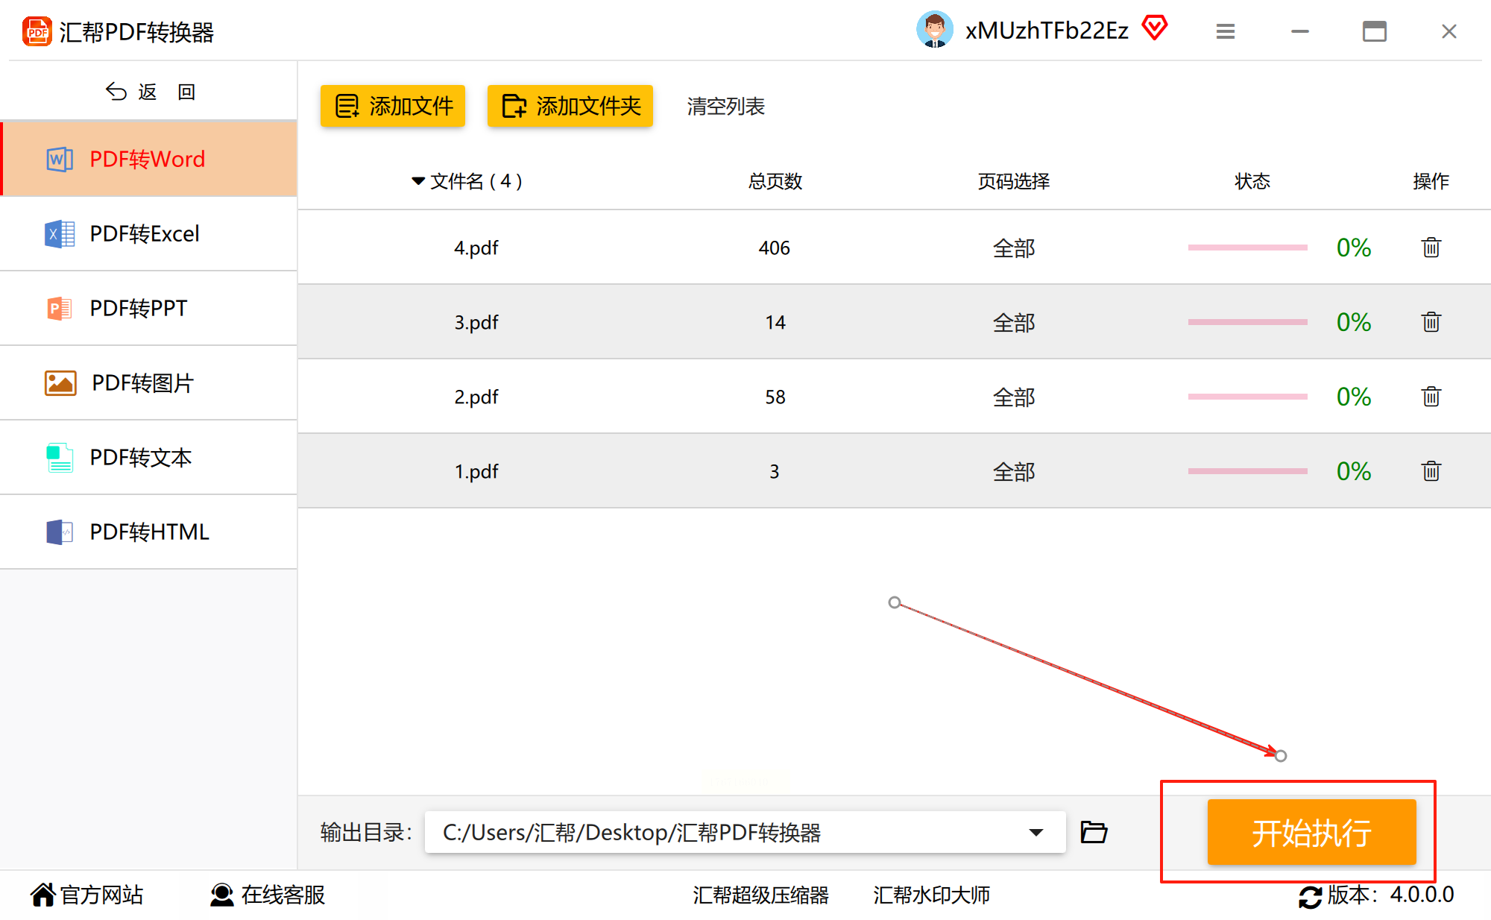Click the red VIP diamond icon
This screenshot has width=1491, height=920.
1155,29
